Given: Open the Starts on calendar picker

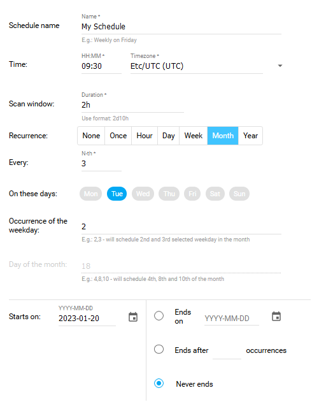Looking at the screenshot, I should click(x=133, y=317).
